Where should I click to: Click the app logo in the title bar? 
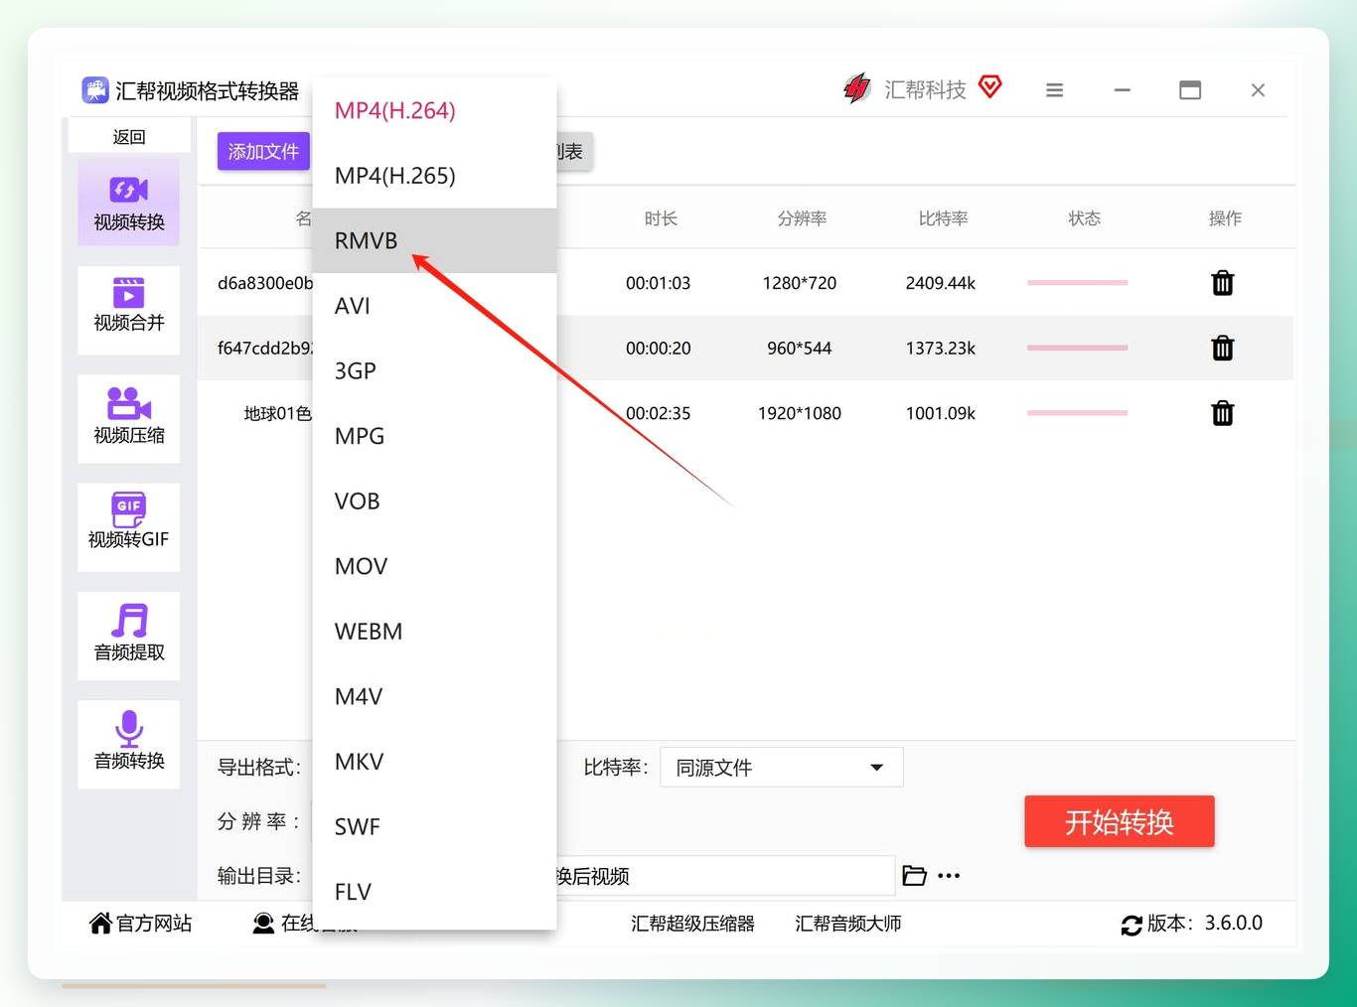pos(95,90)
